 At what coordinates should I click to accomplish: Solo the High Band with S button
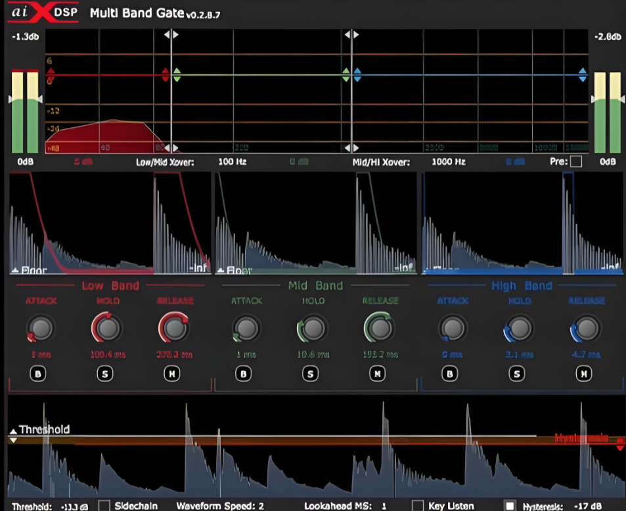(517, 374)
